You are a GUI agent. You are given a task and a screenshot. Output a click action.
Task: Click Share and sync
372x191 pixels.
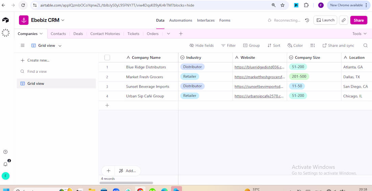pos(338,45)
